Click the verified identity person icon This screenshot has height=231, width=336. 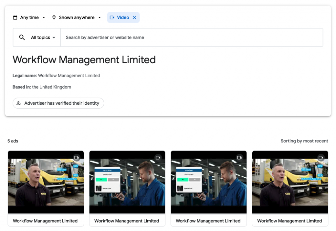pos(19,103)
